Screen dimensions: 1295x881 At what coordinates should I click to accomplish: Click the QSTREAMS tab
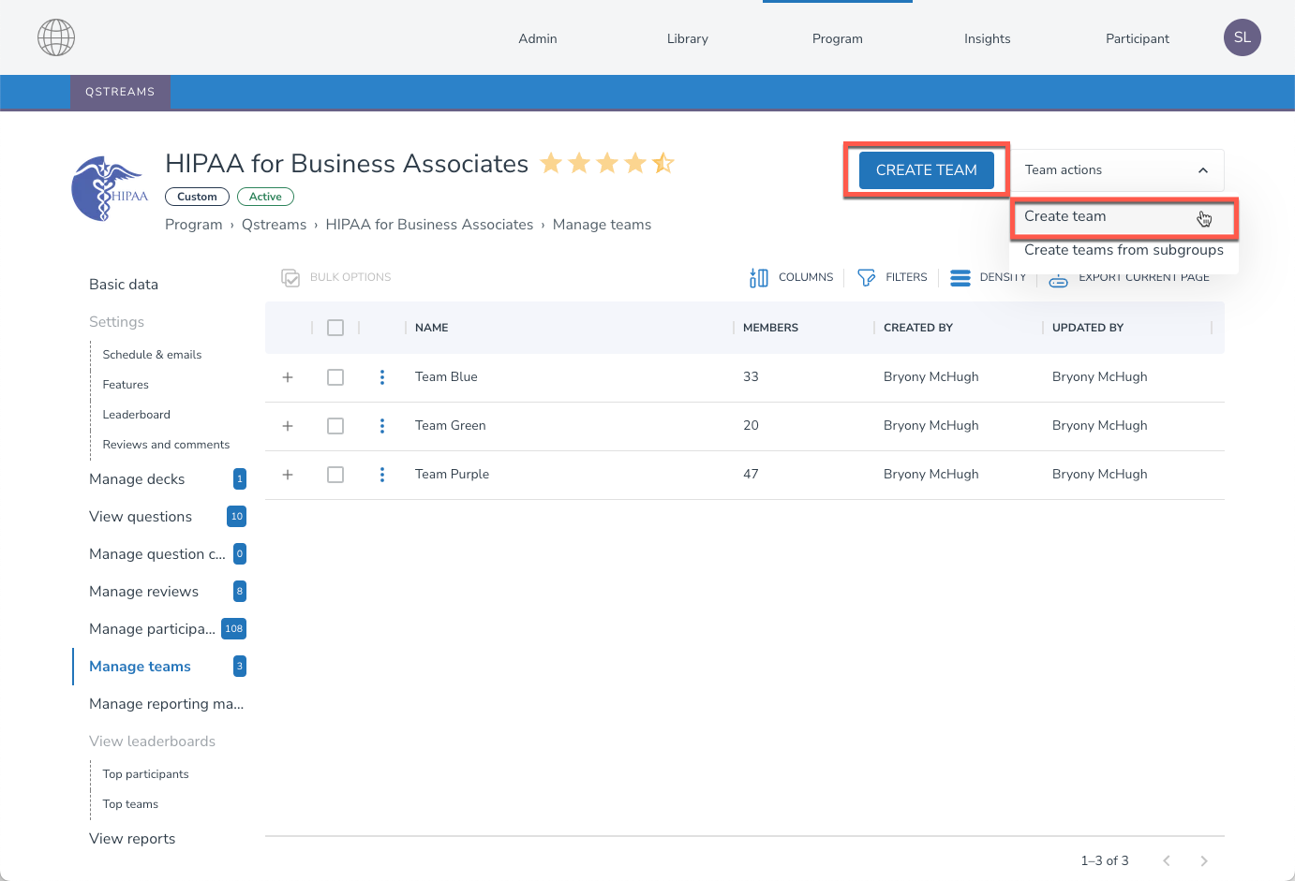coord(120,92)
